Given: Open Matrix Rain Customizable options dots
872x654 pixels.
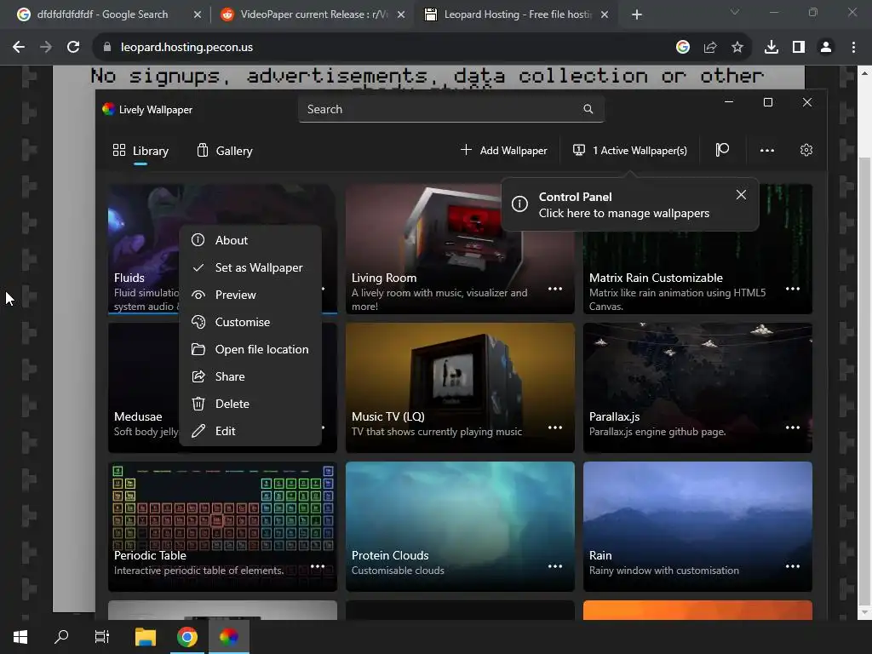Looking at the screenshot, I should tap(793, 289).
